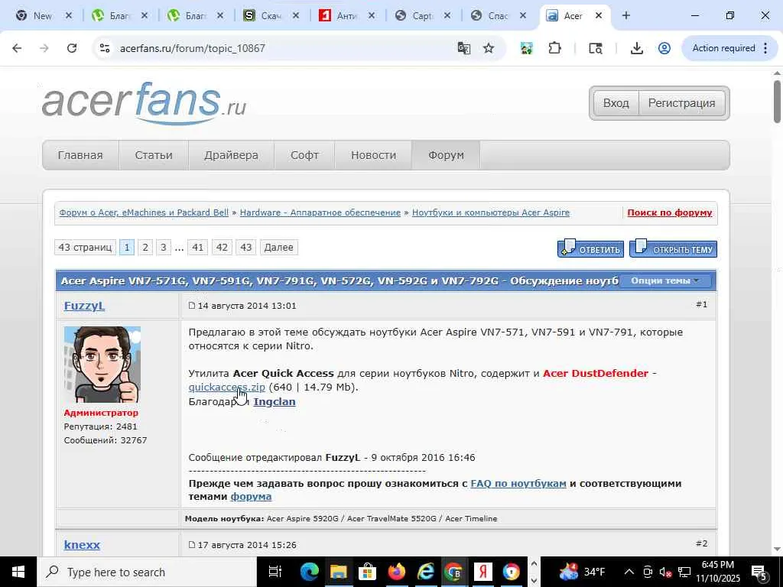Open Hardware - Аппаратное обеспечение breadcrumb

click(320, 212)
